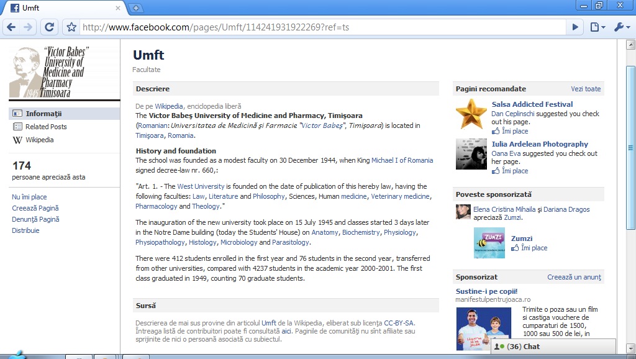Image resolution: width=636 pixels, height=359 pixels.
Task: Open the Dariana Dragos profile link
Action: (x=566, y=209)
